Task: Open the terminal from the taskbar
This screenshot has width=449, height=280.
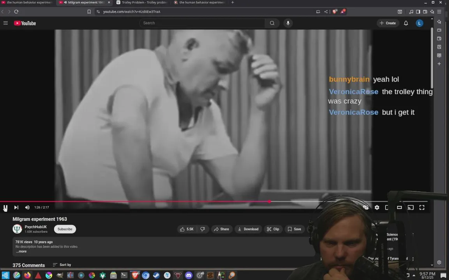Action: tap(124, 275)
